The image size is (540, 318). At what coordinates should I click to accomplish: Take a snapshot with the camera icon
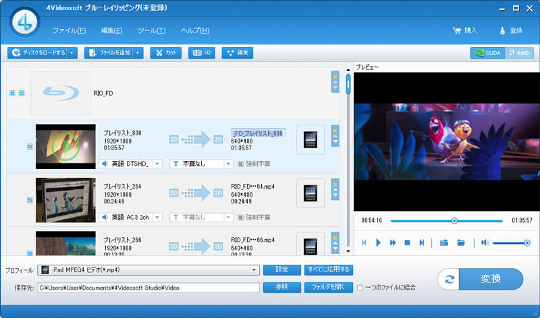point(444,243)
